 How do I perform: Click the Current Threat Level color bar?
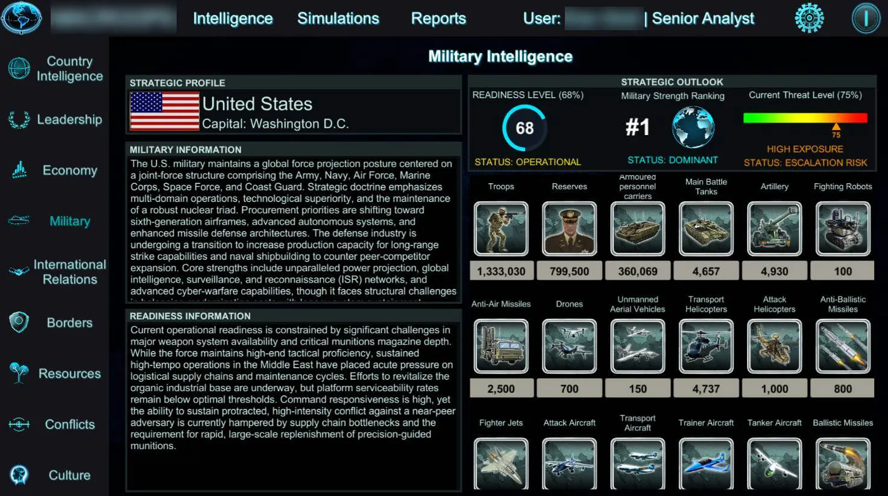coord(805,118)
